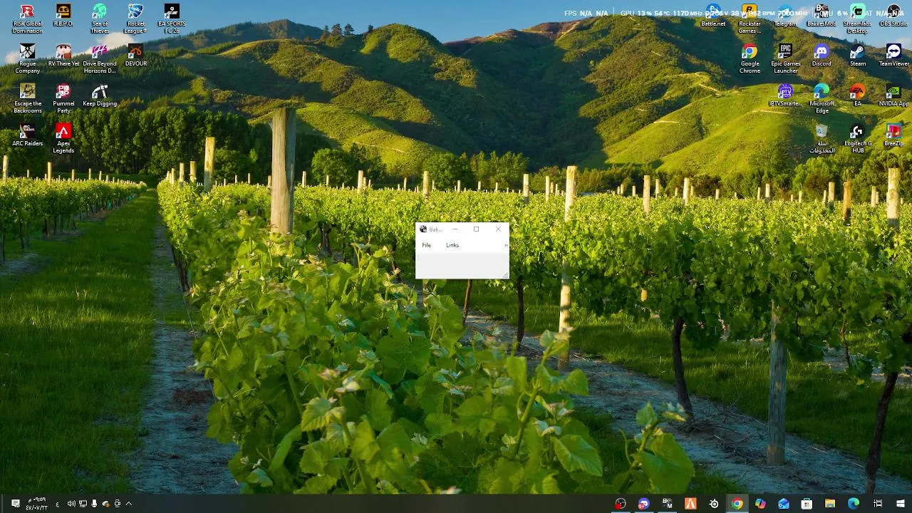Open the taskbar clock and date

tap(37, 504)
